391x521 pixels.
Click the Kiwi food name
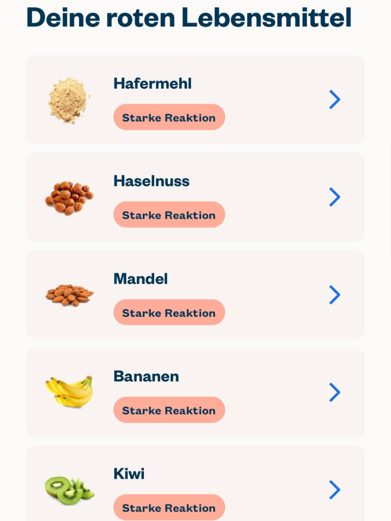tap(129, 474)
